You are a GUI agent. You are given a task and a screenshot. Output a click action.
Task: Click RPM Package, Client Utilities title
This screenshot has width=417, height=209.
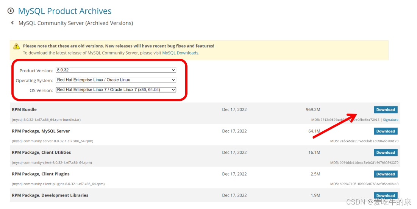coord(41,152)
